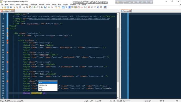This screenshot has height=102, width=181.
Task: Zoom in using toolbar icon
Action: point(49,7)
